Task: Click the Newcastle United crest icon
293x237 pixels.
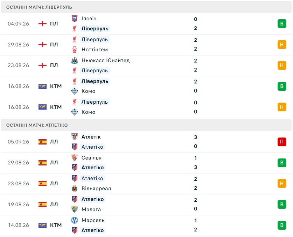Action: [75, 60]
